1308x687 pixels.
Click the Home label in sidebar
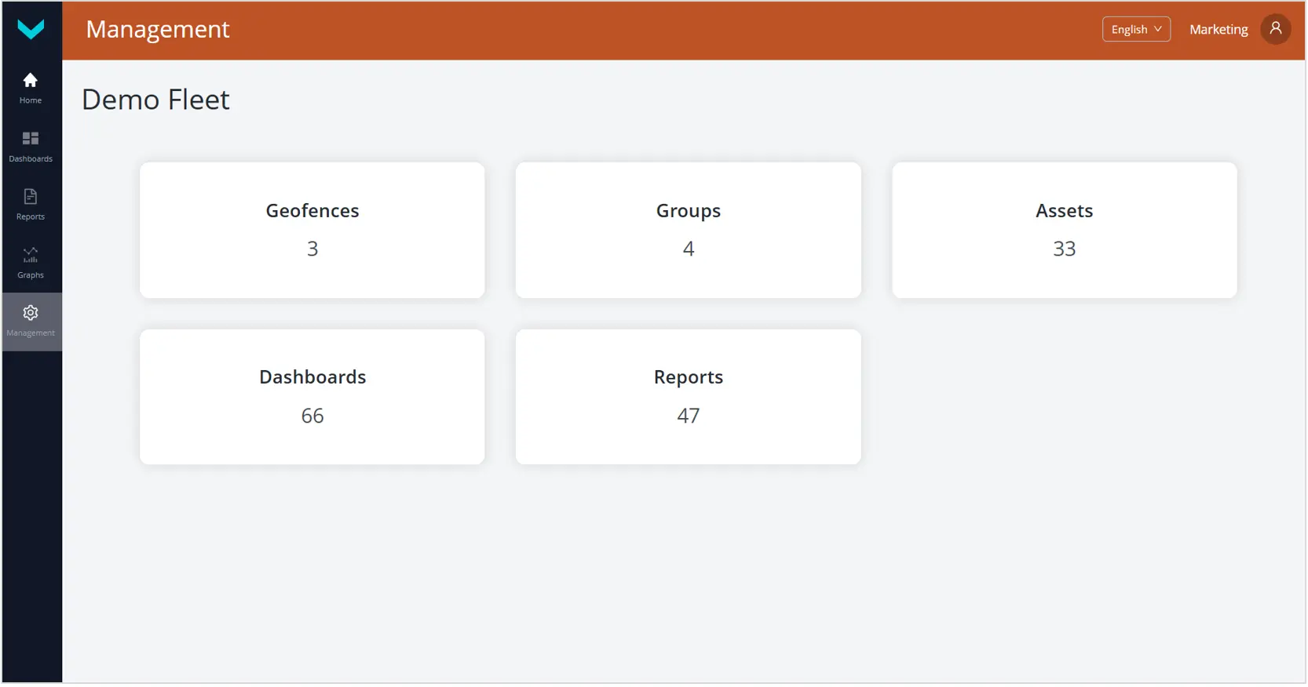(31, 100)
